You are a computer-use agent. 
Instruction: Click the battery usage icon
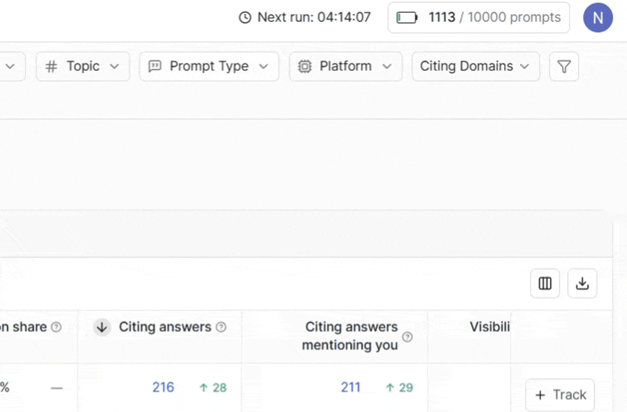coord(407,18)
